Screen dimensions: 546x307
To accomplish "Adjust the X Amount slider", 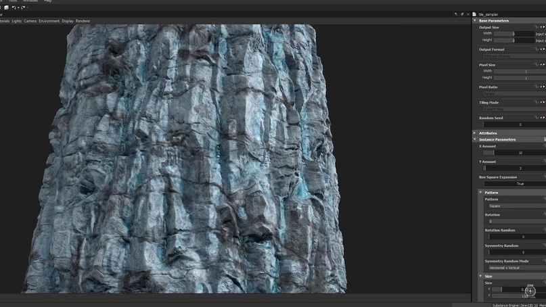I will (x=514, y=153).
